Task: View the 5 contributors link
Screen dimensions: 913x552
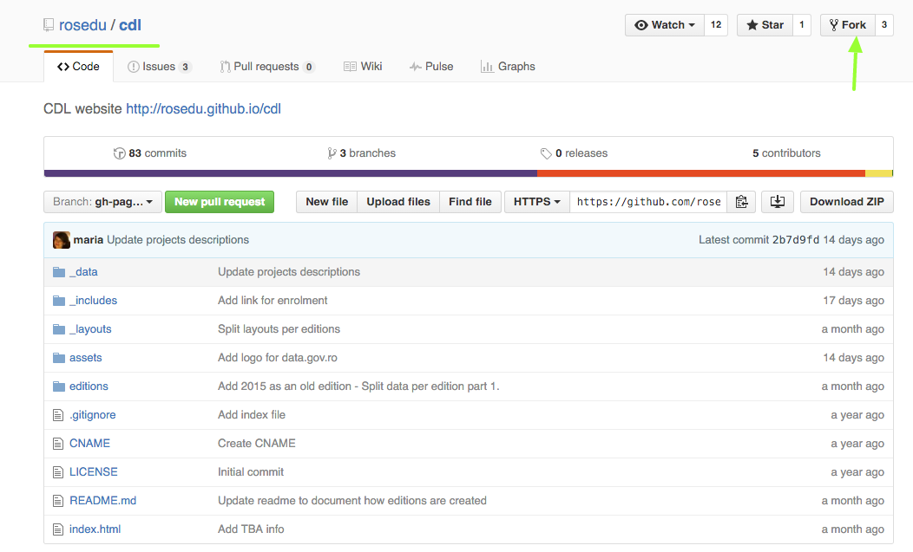Action: click(786, 153)
